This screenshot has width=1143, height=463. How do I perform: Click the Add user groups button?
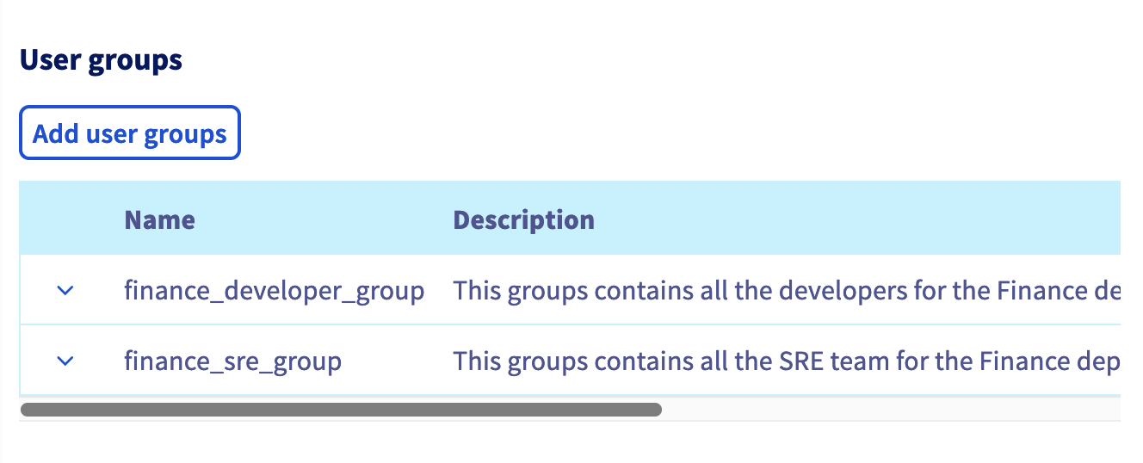129,133
